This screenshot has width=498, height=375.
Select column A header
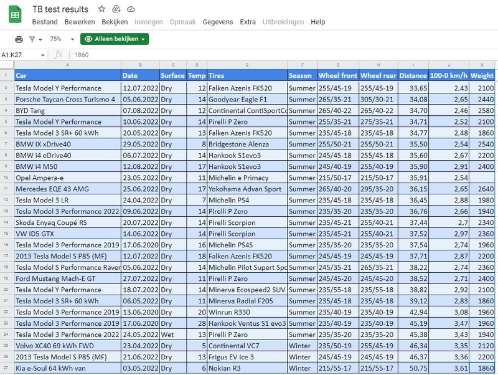pos(68,65)
